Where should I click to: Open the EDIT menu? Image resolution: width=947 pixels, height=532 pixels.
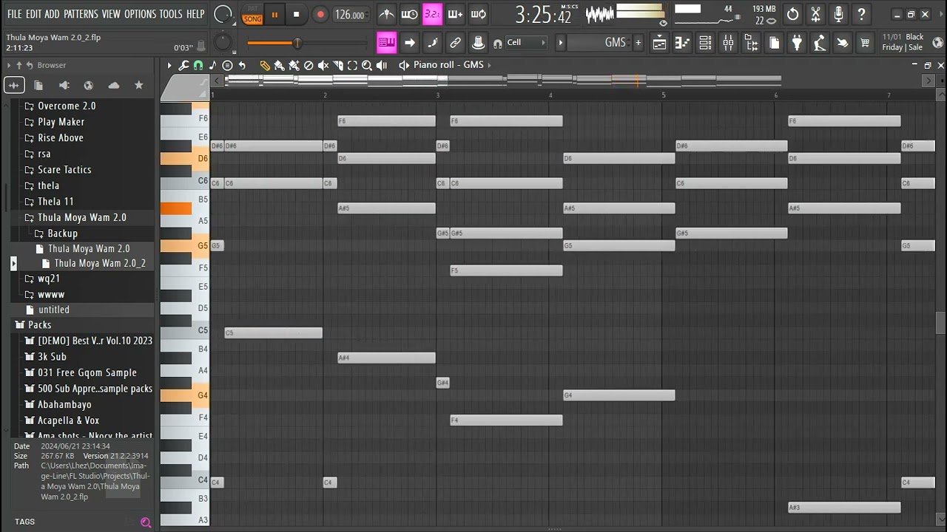33,14
